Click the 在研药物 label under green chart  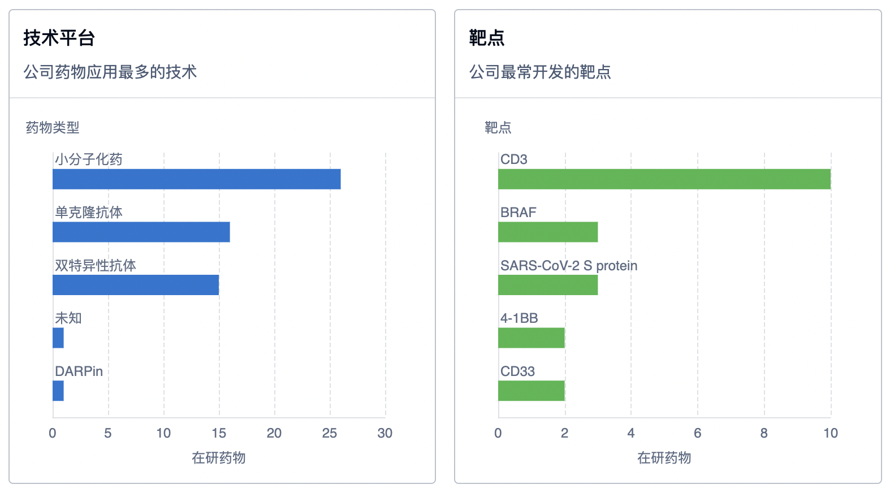[x=664, y=457]
